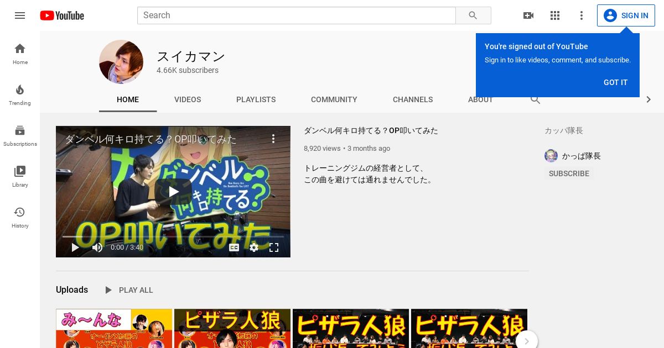Select the HOME tab

(x=128, y=99)
